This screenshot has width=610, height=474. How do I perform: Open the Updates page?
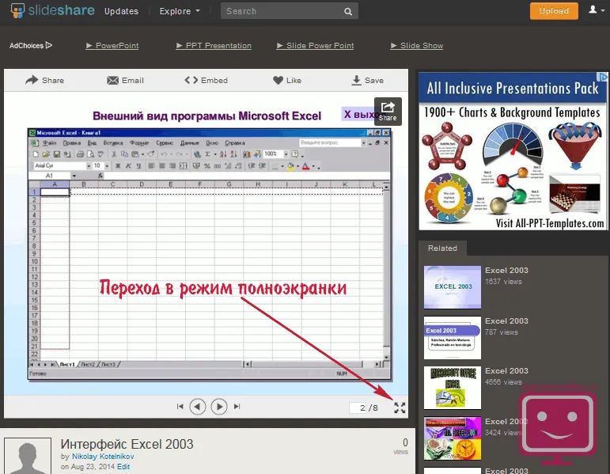pyautogui.click(x=121, y=11)
